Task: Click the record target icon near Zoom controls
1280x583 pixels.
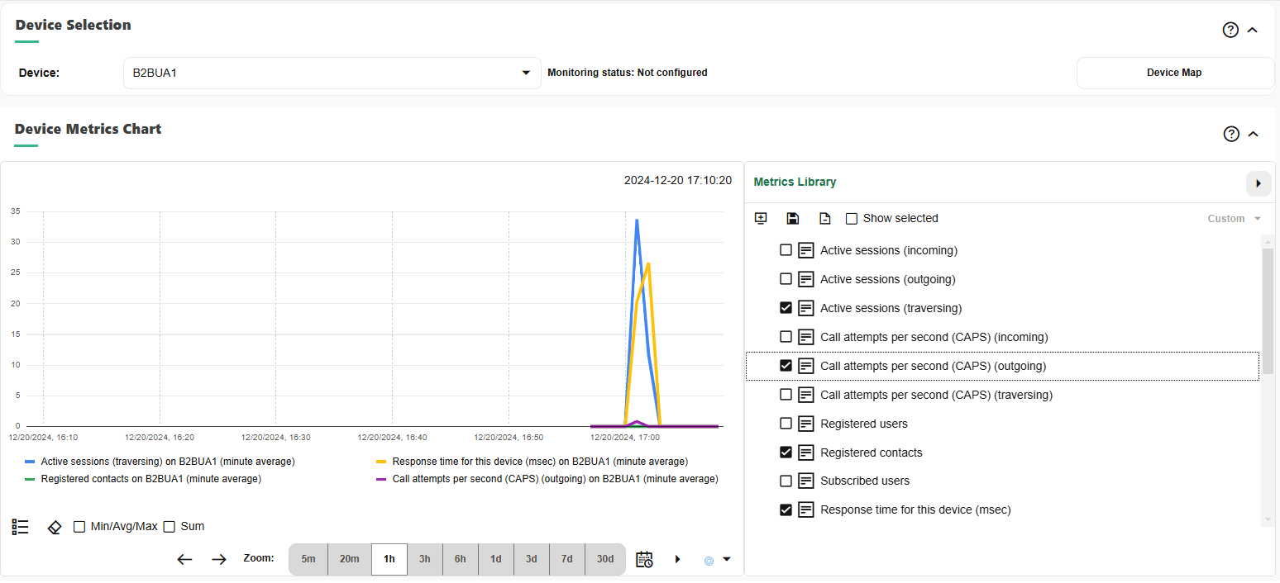Action: 708,559
